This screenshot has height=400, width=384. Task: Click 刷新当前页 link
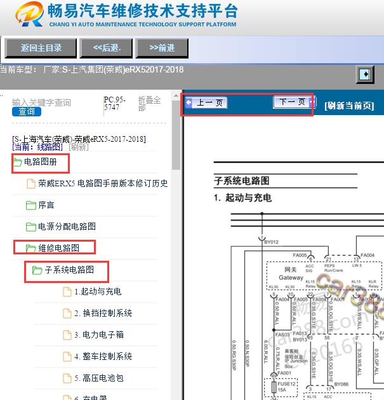pyautogui.click(x=349, y=106)
